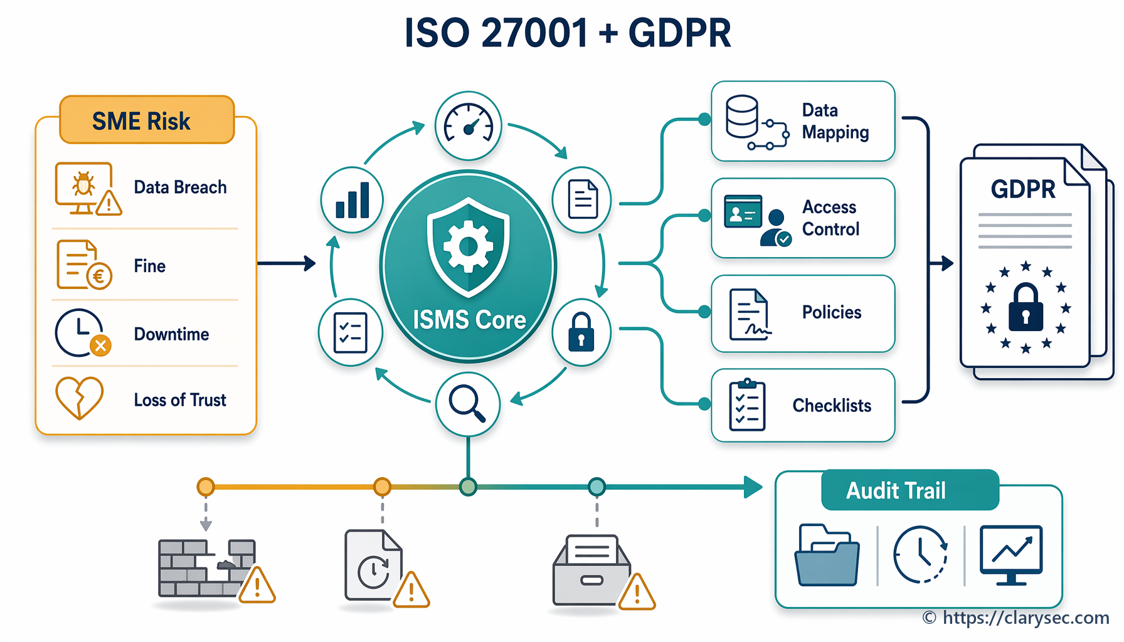This screenshot has width=1124, height=642.
Task: Select the Downtime clock icon
Action: coord(83,333)
